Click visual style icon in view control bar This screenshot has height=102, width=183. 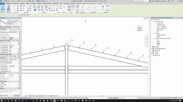pos(32,96)
